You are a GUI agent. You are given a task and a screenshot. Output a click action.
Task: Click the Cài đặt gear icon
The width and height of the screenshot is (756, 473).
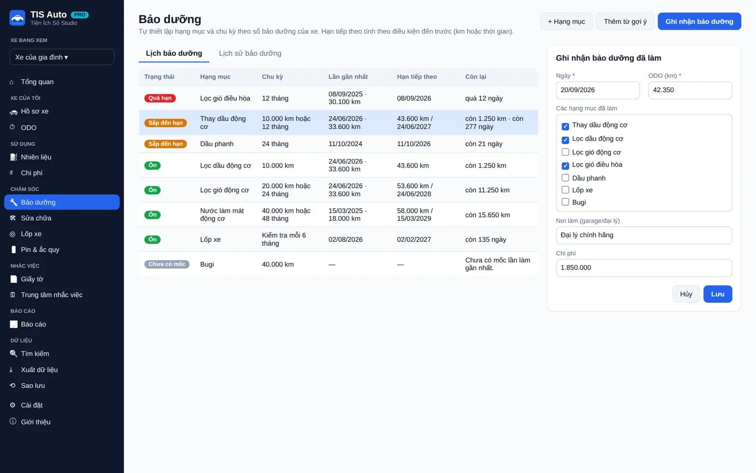(13, 405)
